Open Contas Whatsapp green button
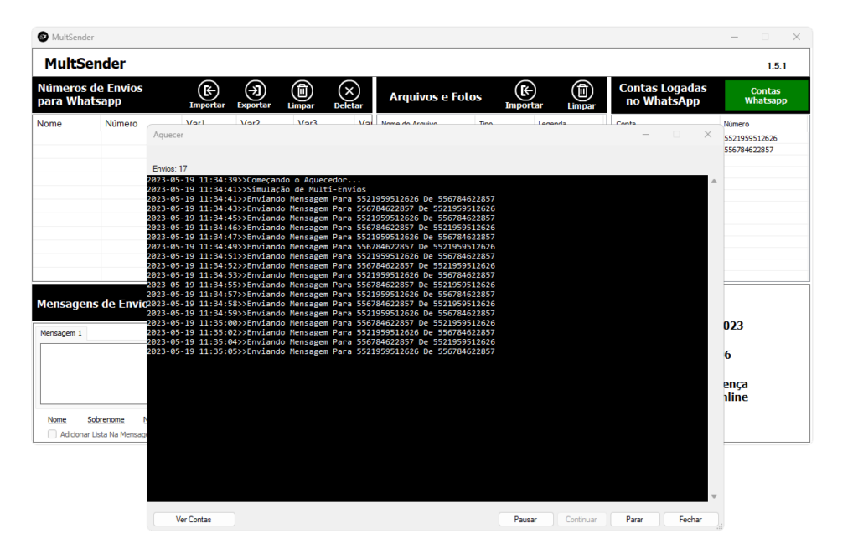The image size is (858, 559). click(x=766, y=95)
